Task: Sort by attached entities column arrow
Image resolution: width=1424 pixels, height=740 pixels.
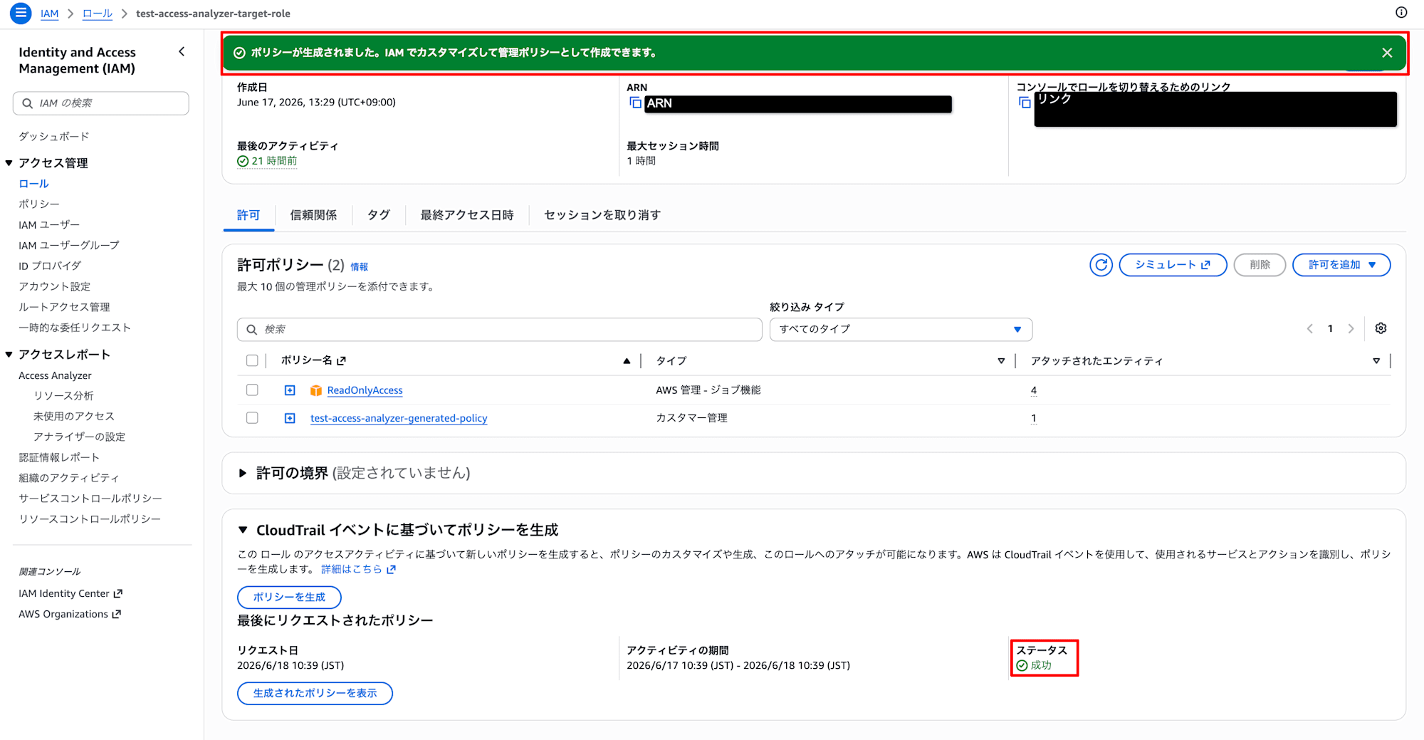Action: (1376, 361)
